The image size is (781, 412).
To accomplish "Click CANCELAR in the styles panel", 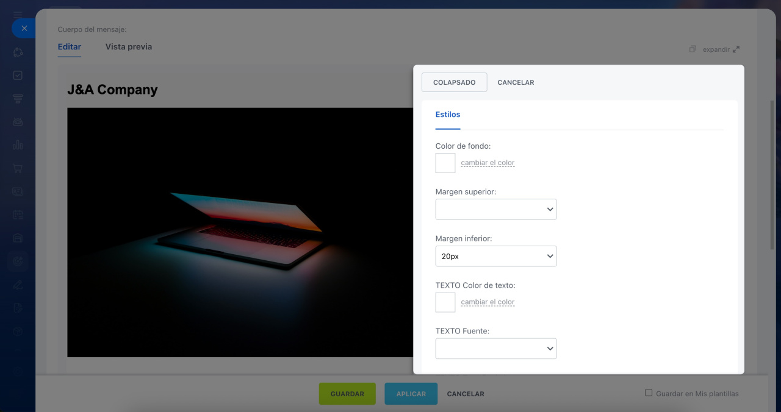I will pyautogui.click(x=516, y=82).
